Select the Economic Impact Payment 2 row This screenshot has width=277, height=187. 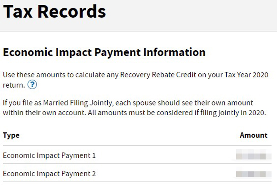click(137, 174)
